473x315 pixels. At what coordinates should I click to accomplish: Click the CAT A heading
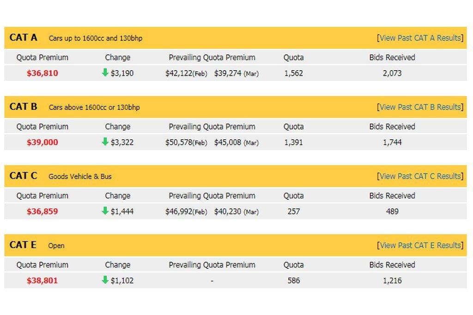(23, 38)
